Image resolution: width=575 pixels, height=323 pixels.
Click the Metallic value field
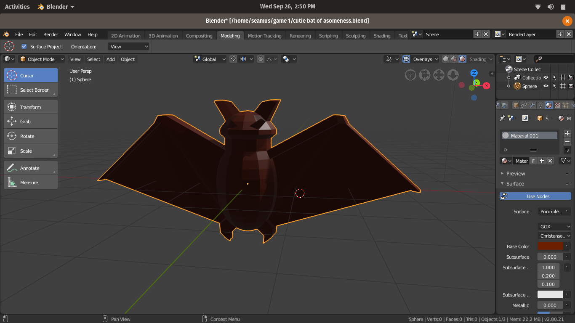[550, 305]
